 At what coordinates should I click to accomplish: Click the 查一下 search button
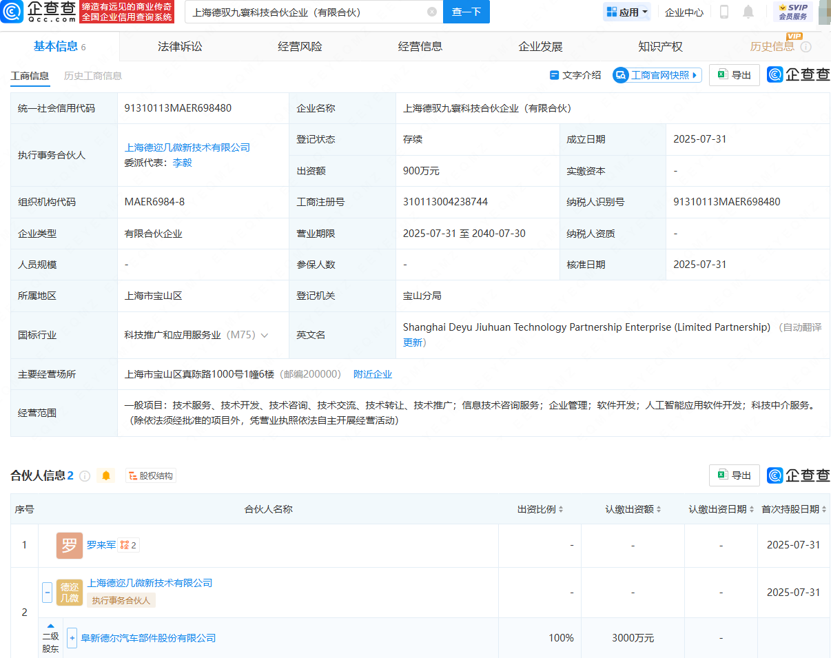coord(466,12)
